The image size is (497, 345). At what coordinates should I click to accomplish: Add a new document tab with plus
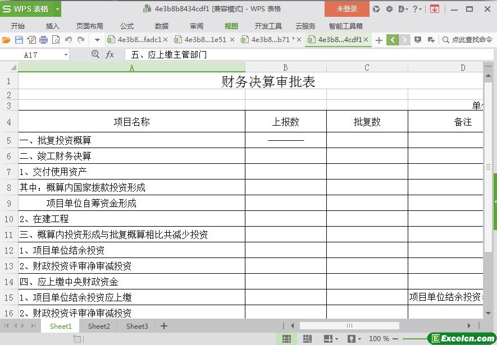[379, 40]
